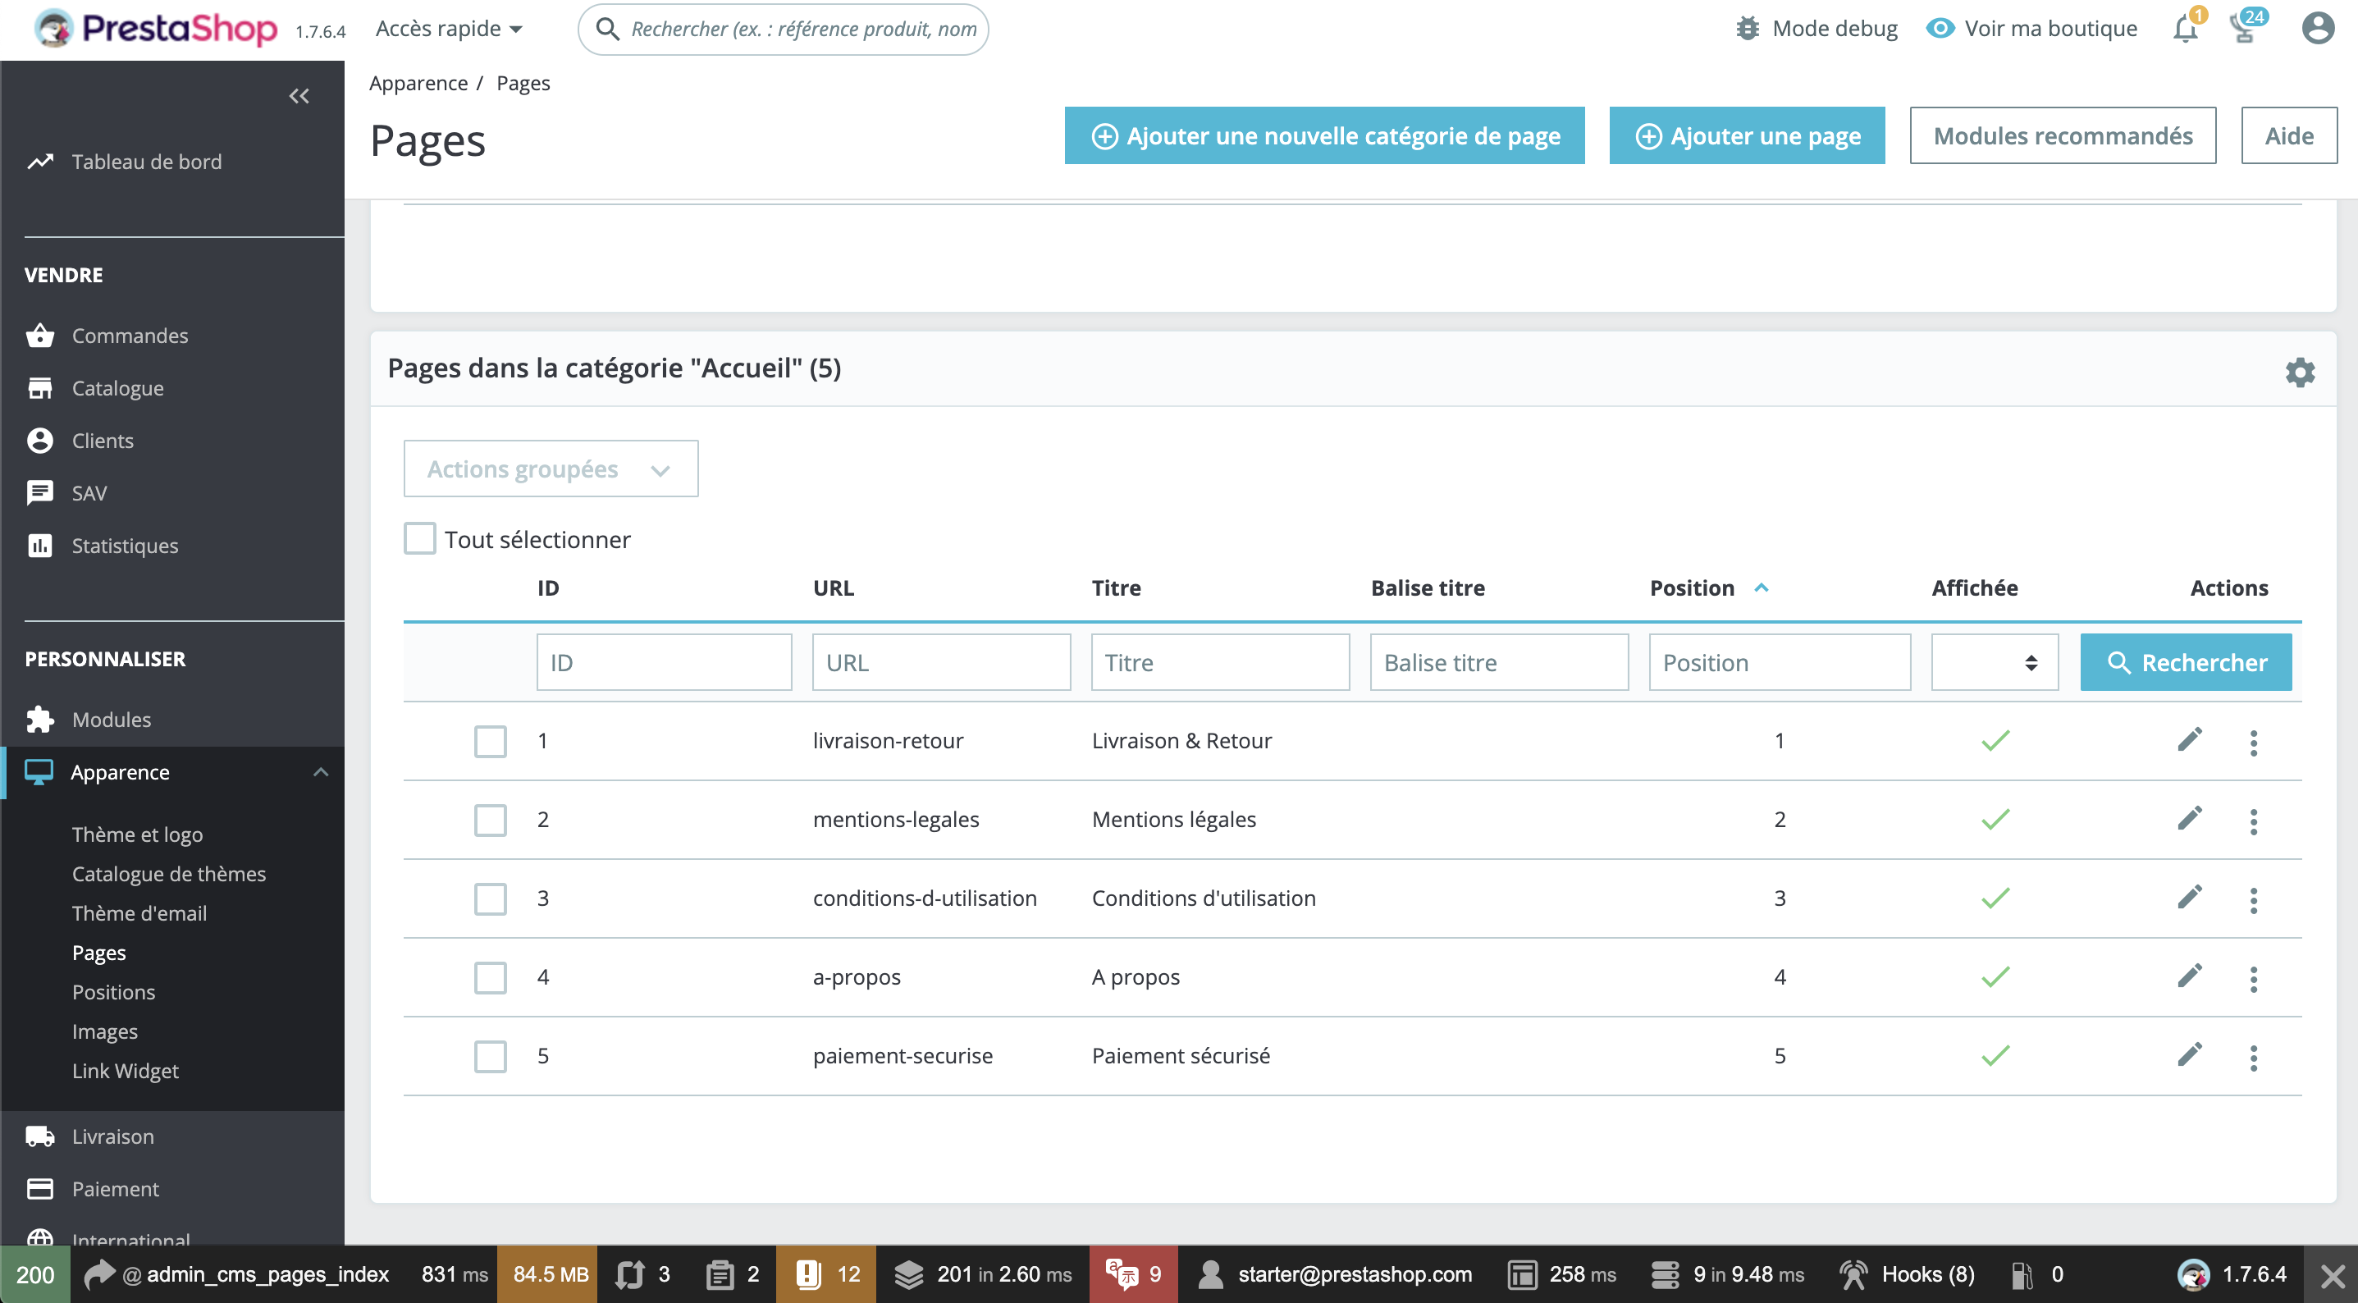Screen dimensions: 2358x1303
Task: Toggle displayed status of mentions-legales
Action: point(1995,819)
